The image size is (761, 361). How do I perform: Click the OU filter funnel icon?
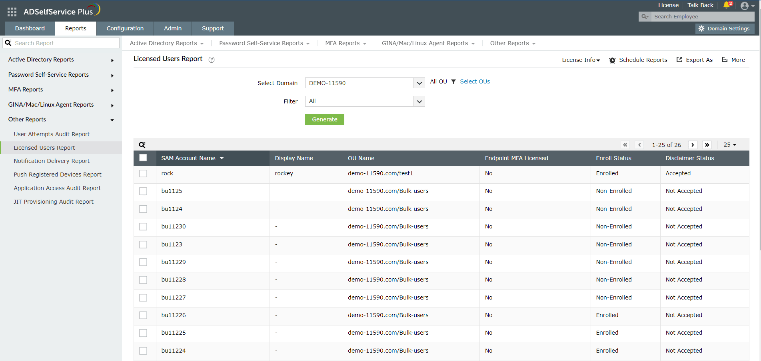point(453,81)
